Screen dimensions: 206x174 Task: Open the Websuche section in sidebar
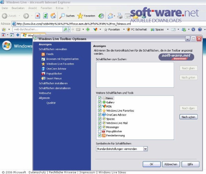[45, 93]
